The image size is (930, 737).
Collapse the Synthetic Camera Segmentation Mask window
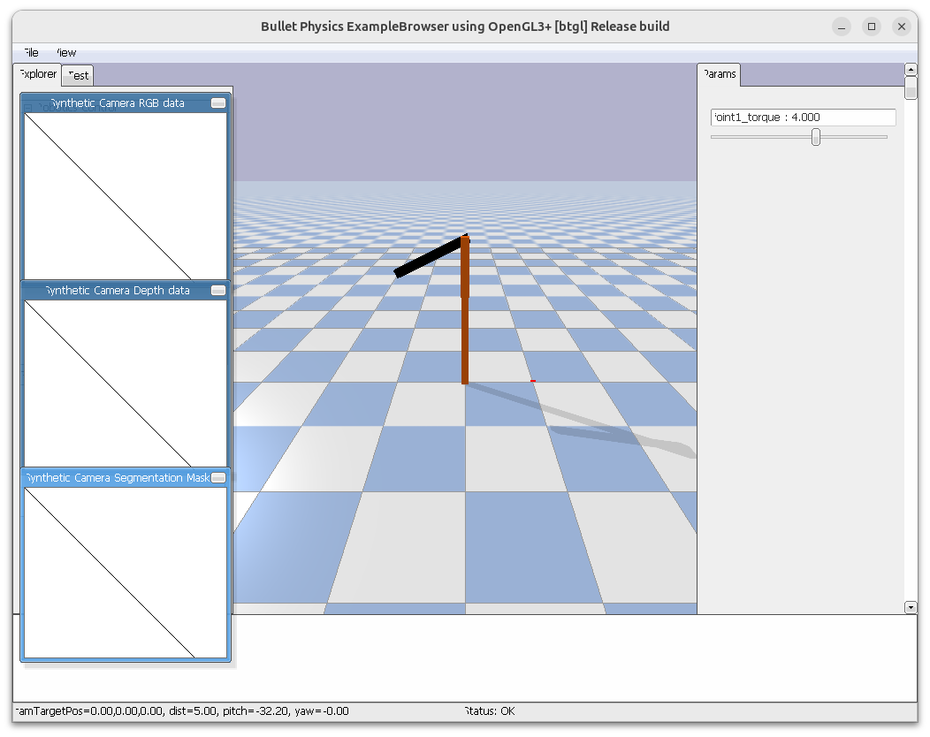tap(218, 478)
